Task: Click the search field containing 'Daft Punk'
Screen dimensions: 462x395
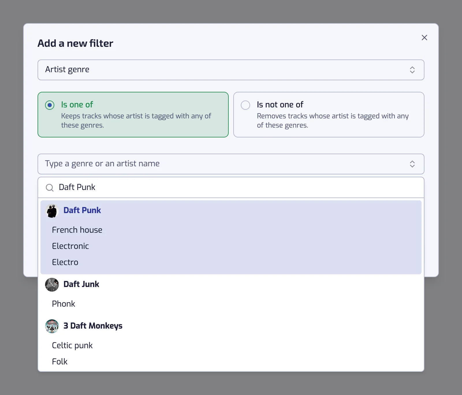Action: (x=231, y=187)
